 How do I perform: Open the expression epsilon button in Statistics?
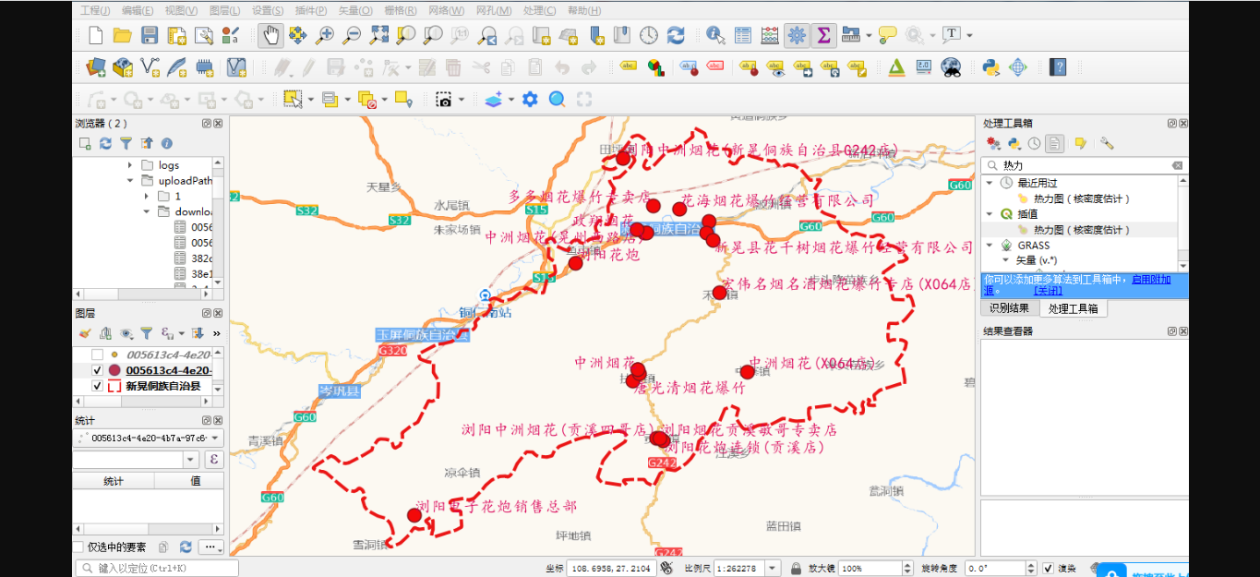[214, 460]
